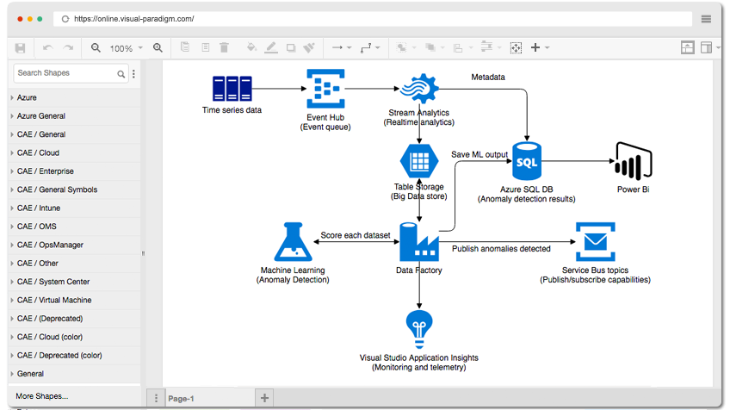Expand CAE / System Center category
This screenshot has width=730, height=410.
(x=75, y=282)
